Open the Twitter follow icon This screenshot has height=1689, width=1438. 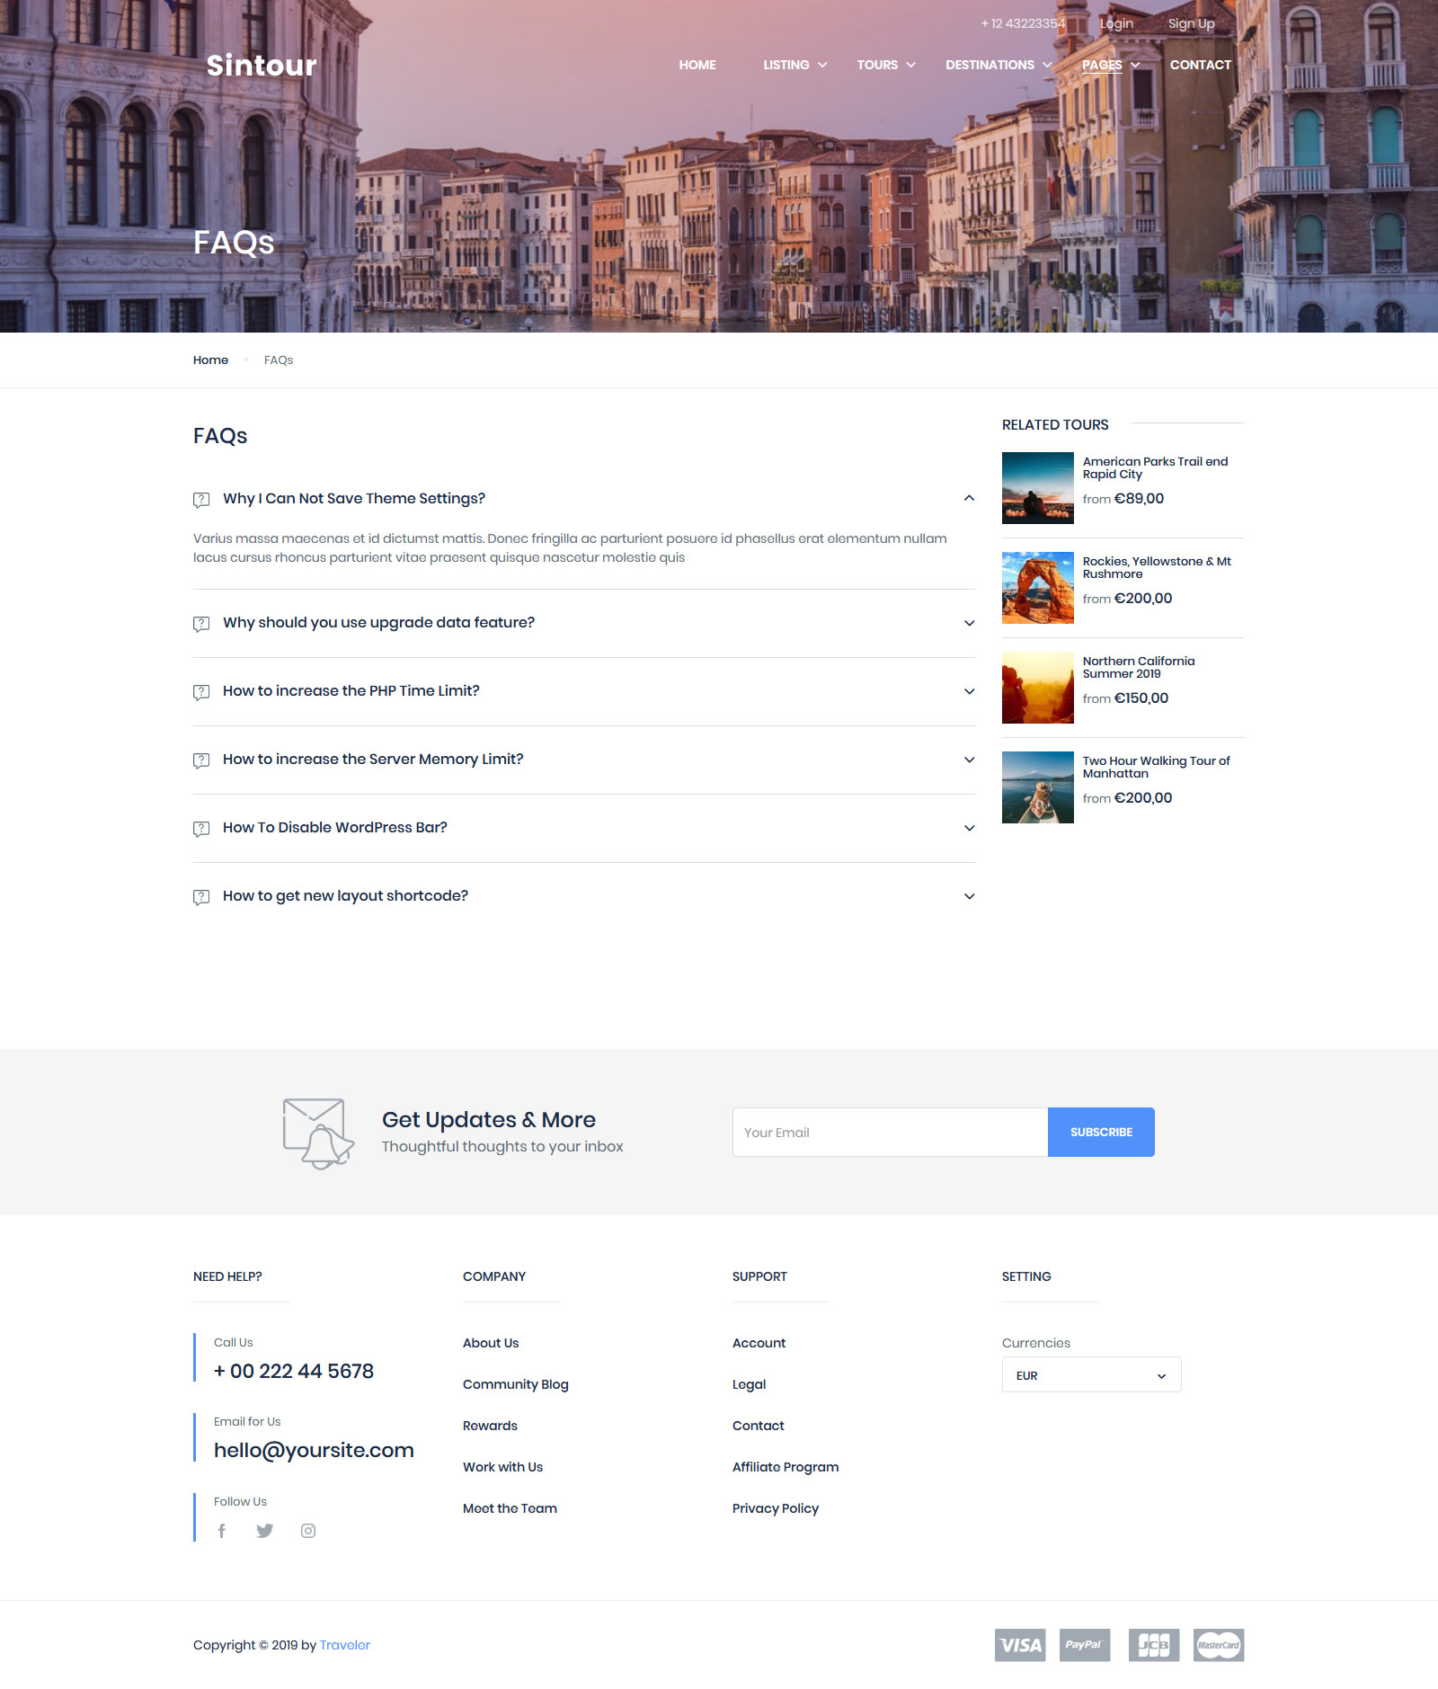(x=264, y=1531)
